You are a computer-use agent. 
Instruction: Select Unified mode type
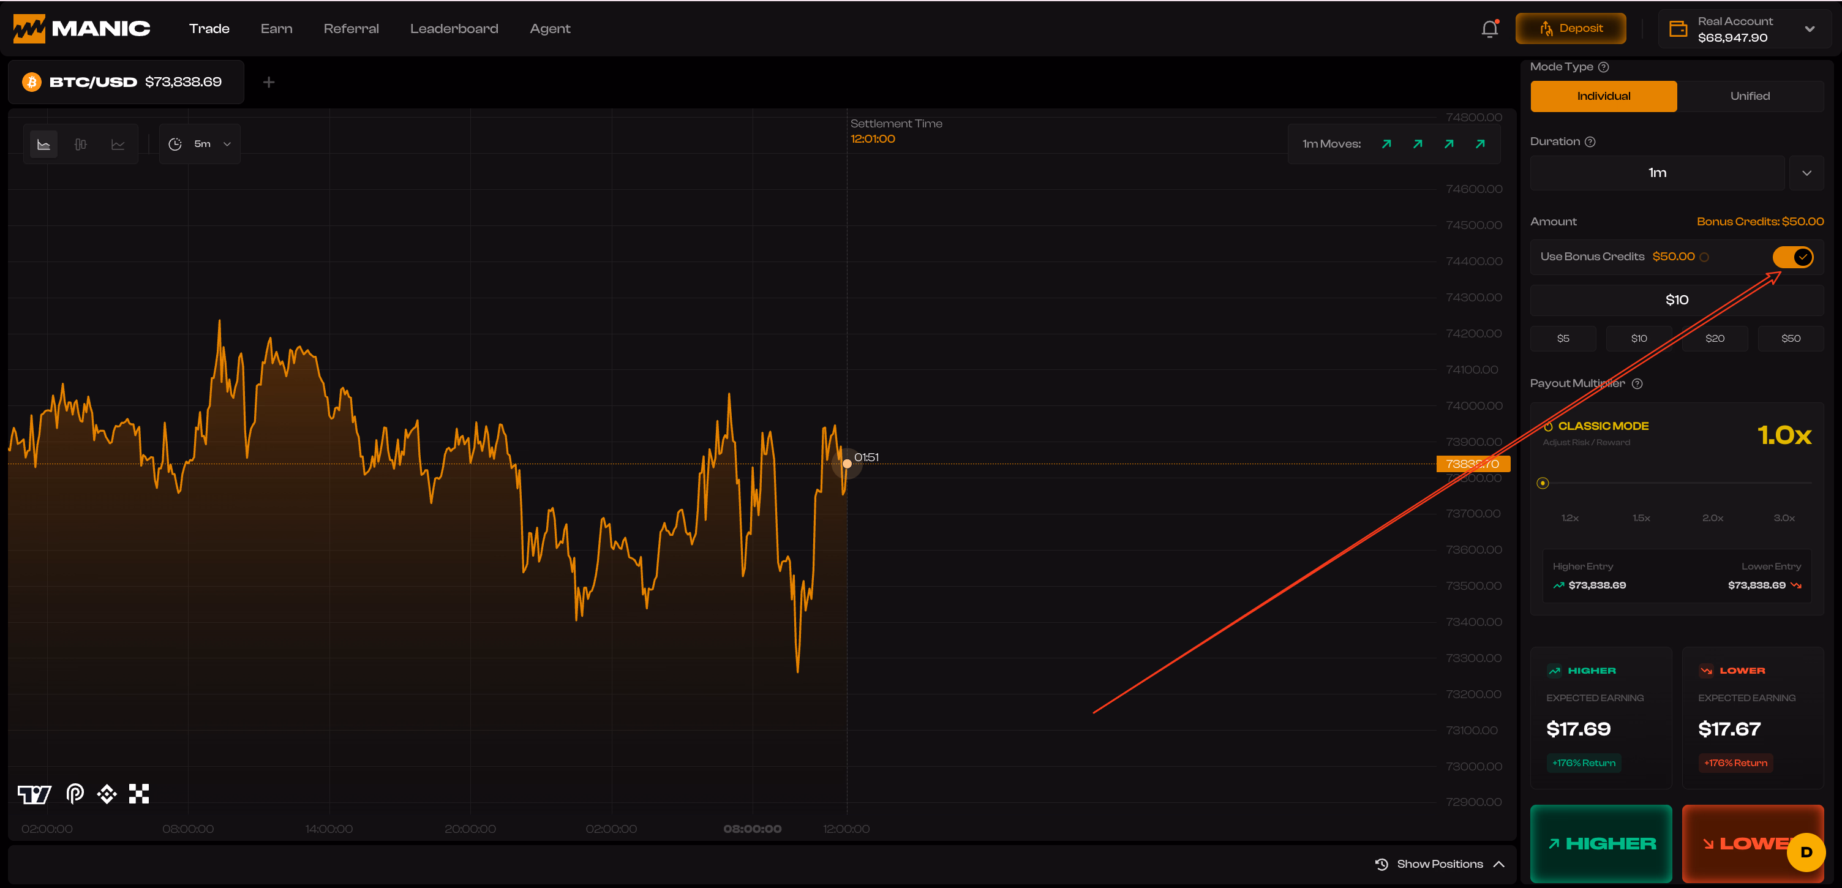coord(1750,97)
